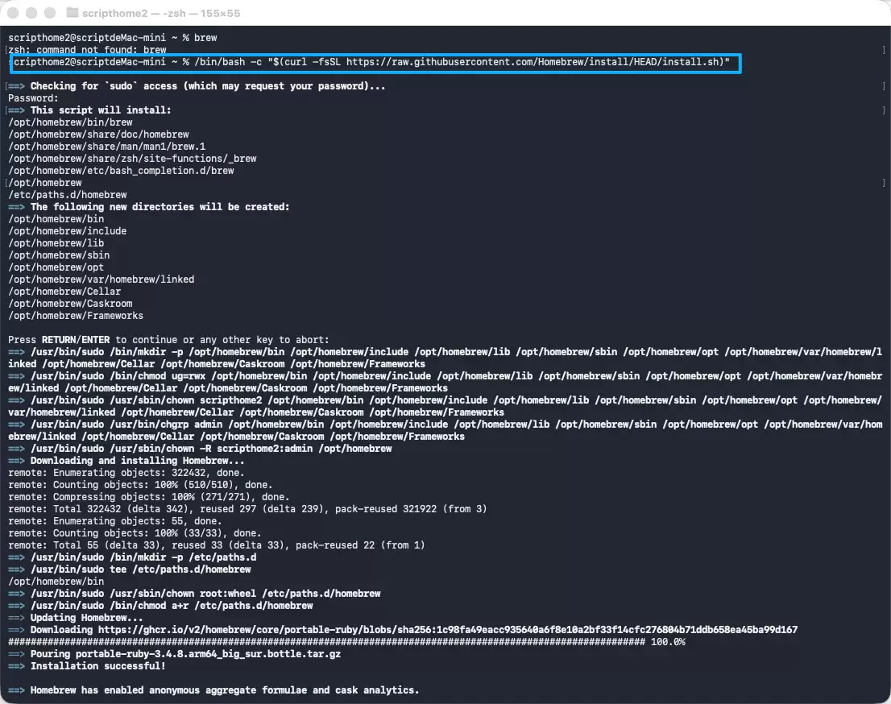Click the window title scripthome2 -zsh
This screenshot has width=891, height=704.
click(x=161, y=13)
